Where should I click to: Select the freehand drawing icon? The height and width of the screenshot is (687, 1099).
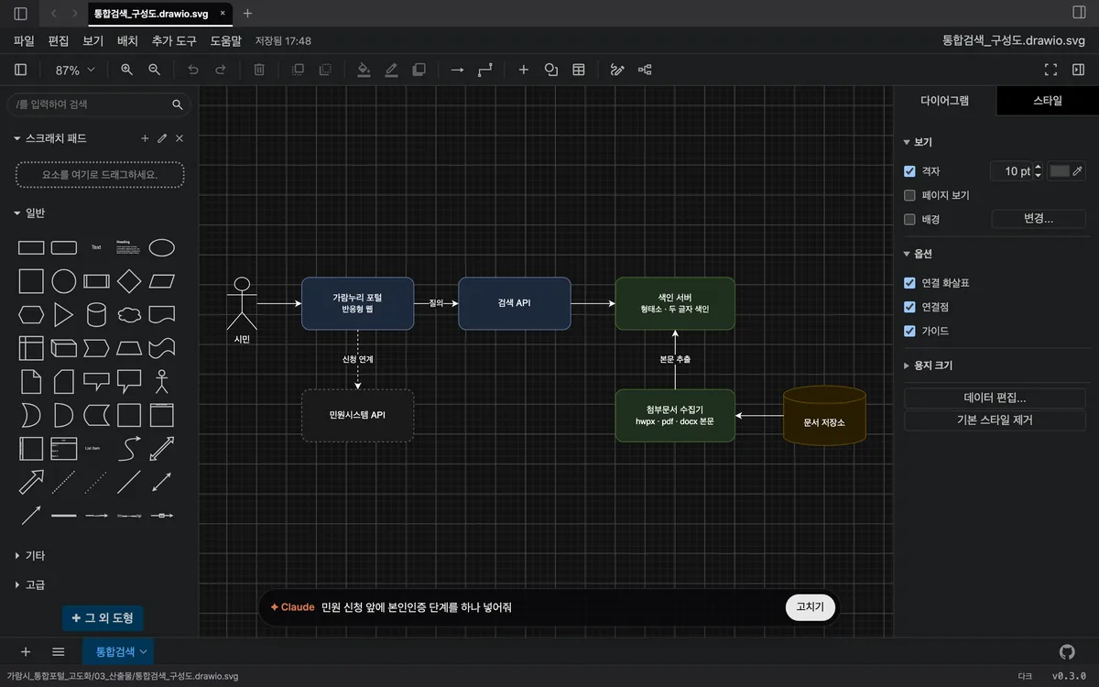pos(617,70)
